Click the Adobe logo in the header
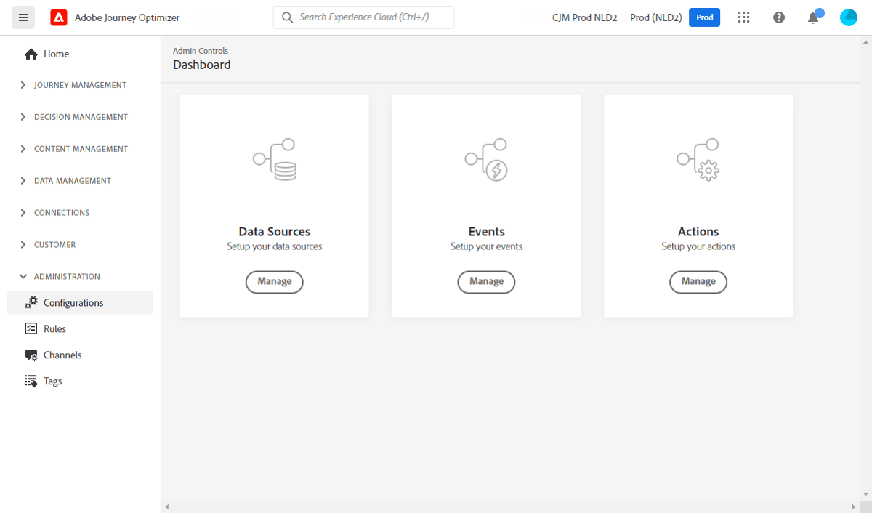 (x=59, y=17)
